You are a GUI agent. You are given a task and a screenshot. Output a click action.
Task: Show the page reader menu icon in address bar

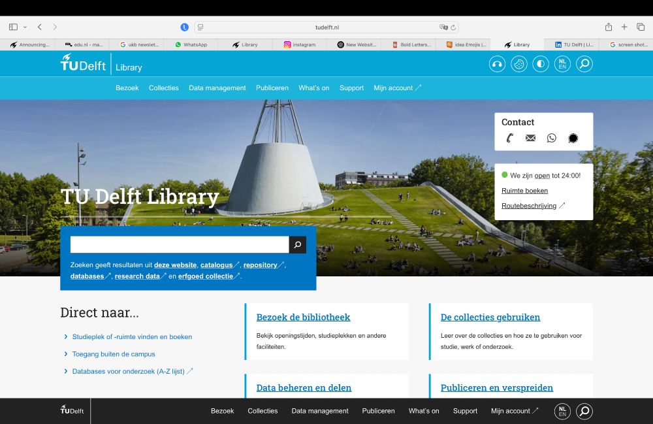click(200, 27)
